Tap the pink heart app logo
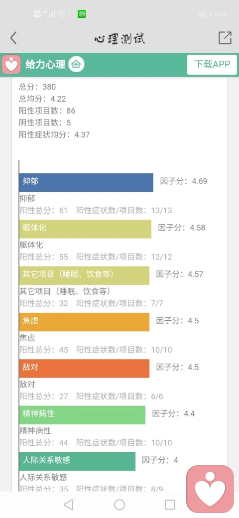239x518 pixels. pyautogui.click(x=11, y=64)
